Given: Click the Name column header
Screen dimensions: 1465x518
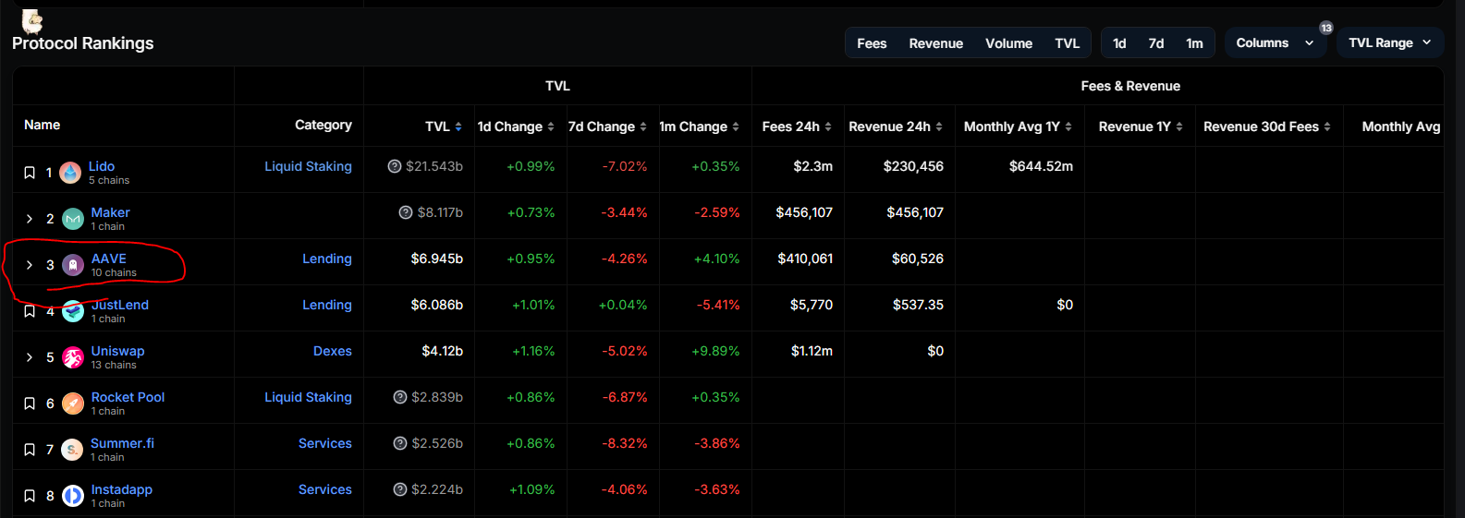Looking at the screenshot, I should [42, 125].
